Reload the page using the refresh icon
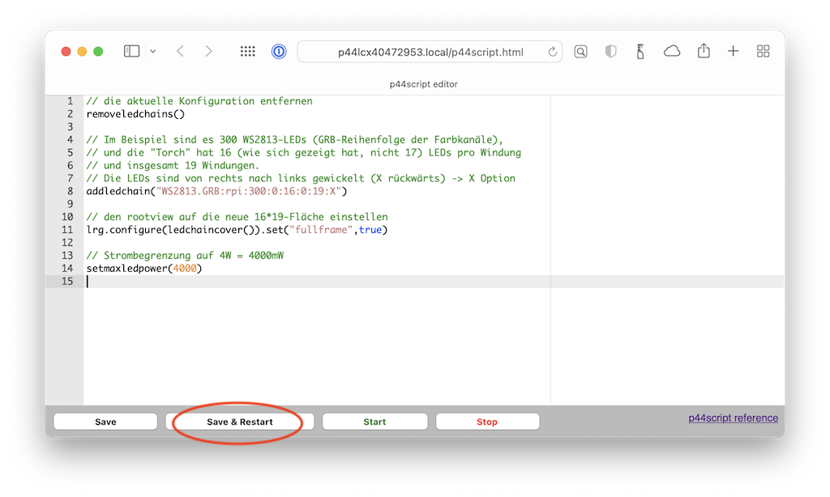Screen dimensions: 830x497 point(554,50)
